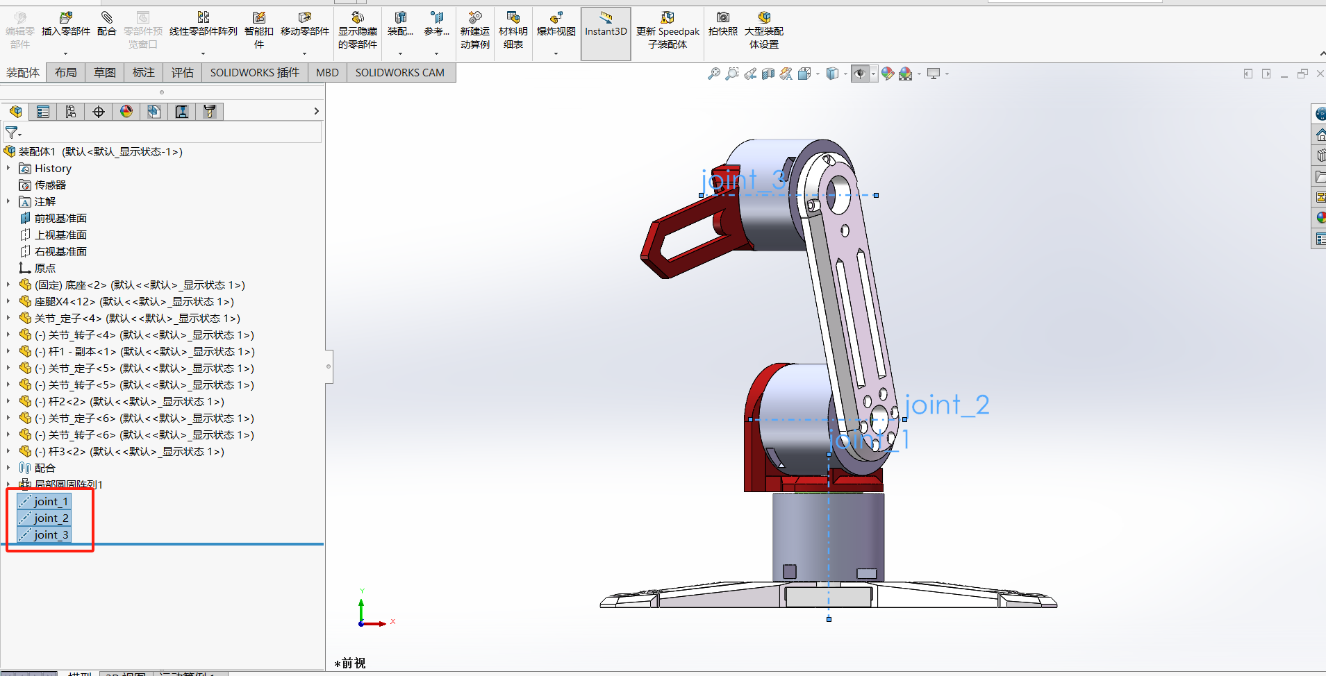Open dropdown under Exploded View
This screenshot has height=676, width=1326.
[x=556, y=53]
